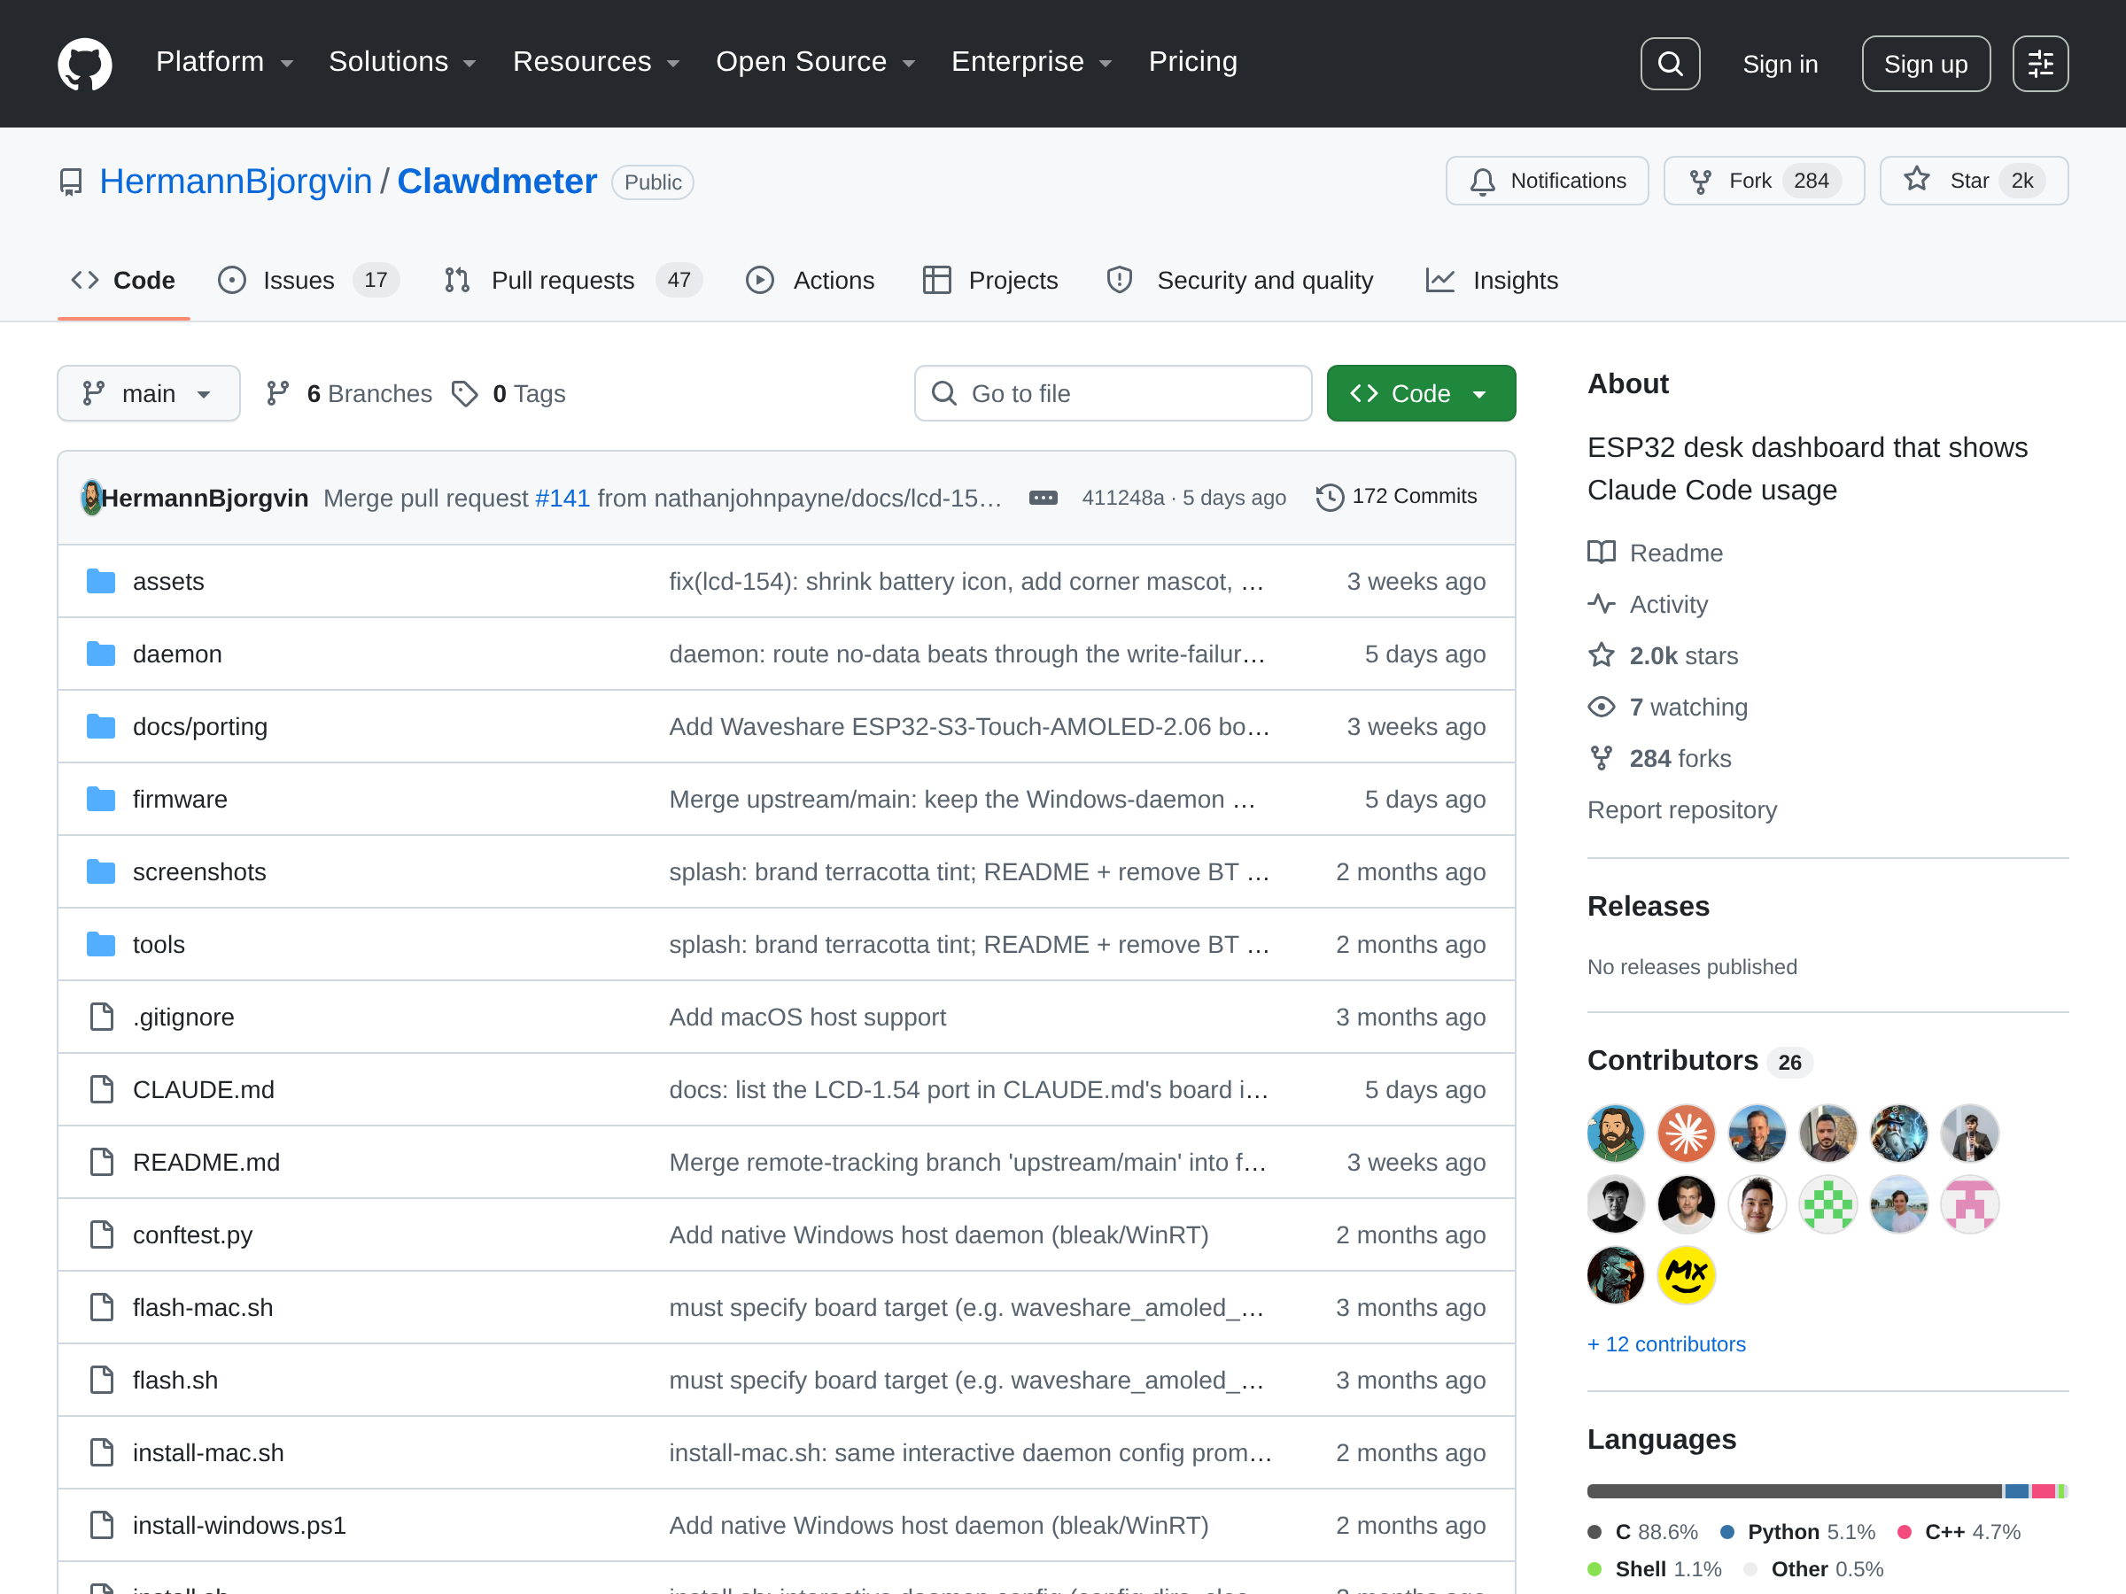This screenshot has height=1594, width=2126.
Task: Open the docs/porting folder
Action: point(200,726)
